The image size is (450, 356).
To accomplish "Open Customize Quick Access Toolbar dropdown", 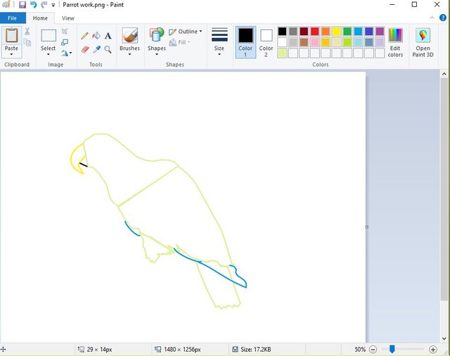I will [53, 5].
